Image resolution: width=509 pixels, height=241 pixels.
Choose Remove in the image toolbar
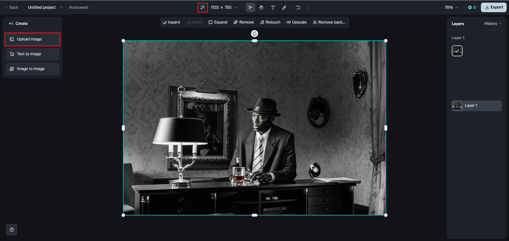pos(244,22)
